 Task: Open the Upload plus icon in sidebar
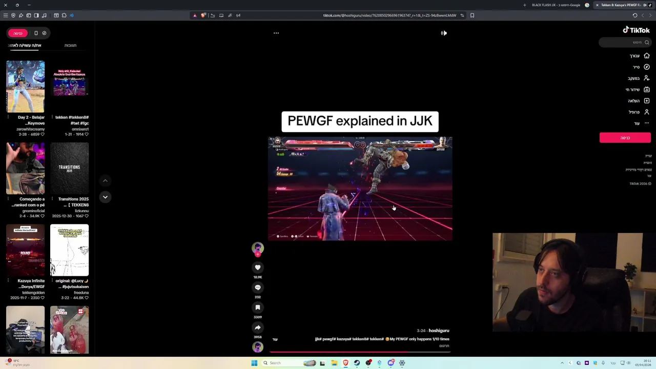[647, 100]
